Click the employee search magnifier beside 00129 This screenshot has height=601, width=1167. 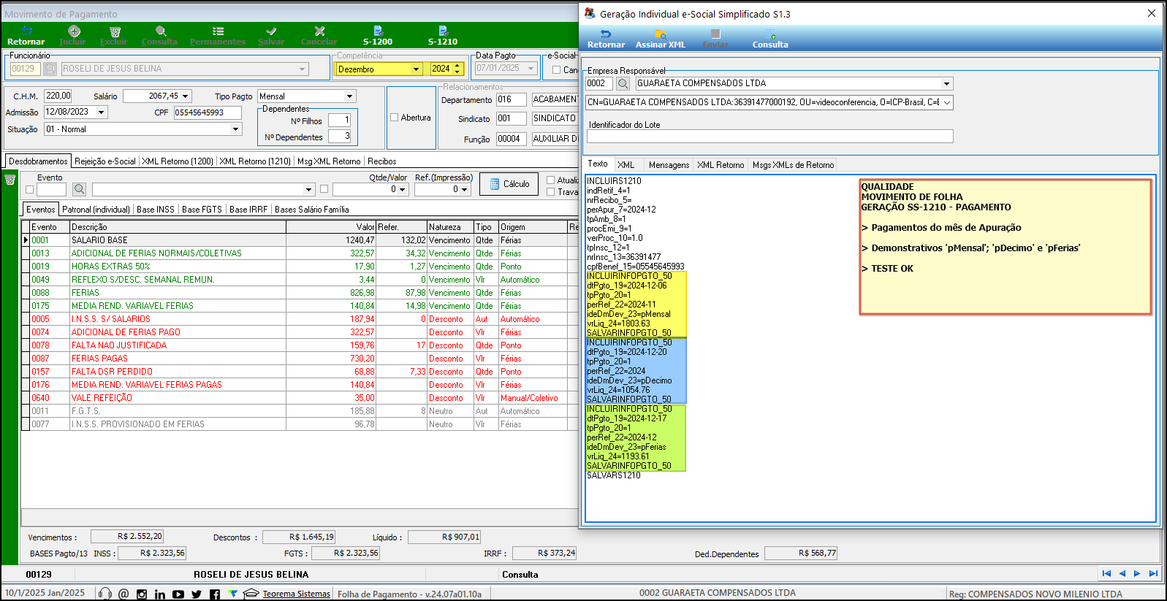(x=50, y=69)
